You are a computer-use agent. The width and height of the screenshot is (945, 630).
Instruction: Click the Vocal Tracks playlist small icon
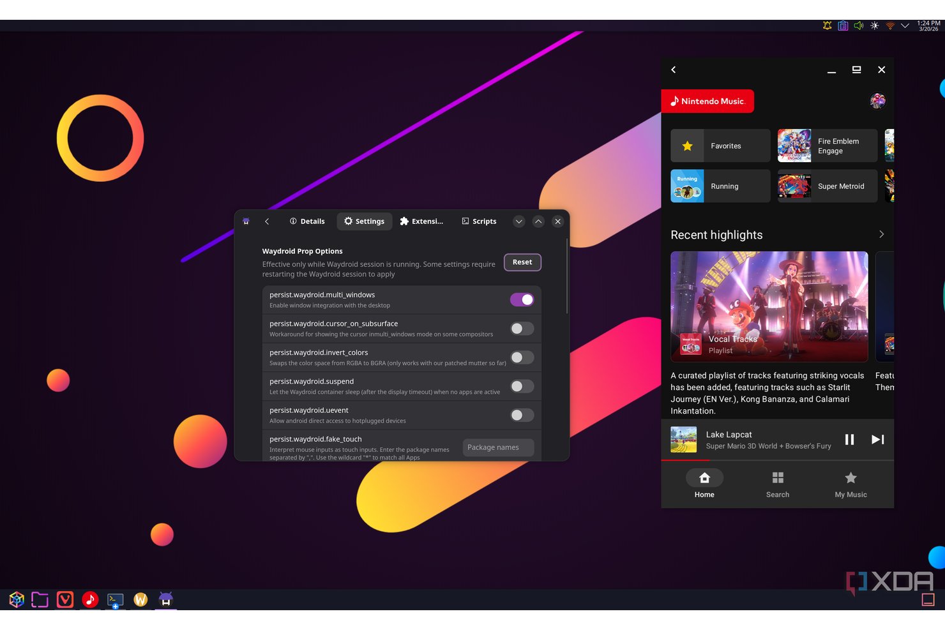(690, 345)
